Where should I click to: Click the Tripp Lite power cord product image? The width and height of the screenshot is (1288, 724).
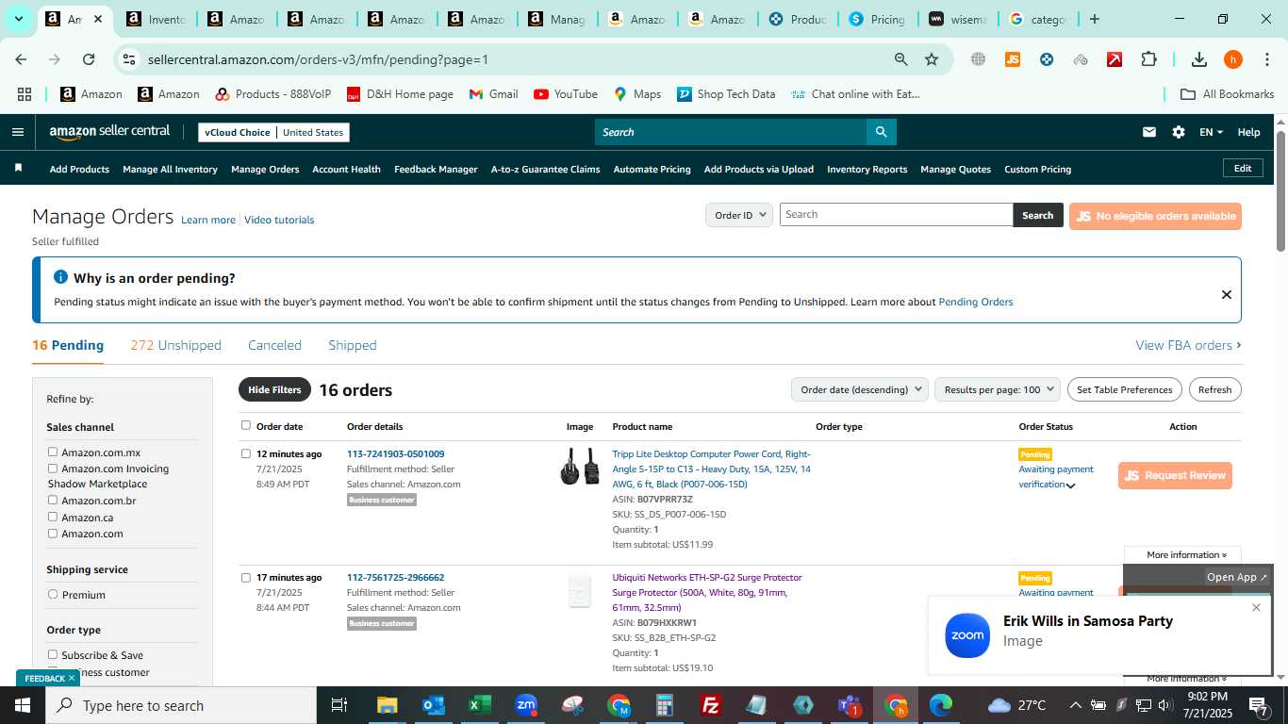580,467
